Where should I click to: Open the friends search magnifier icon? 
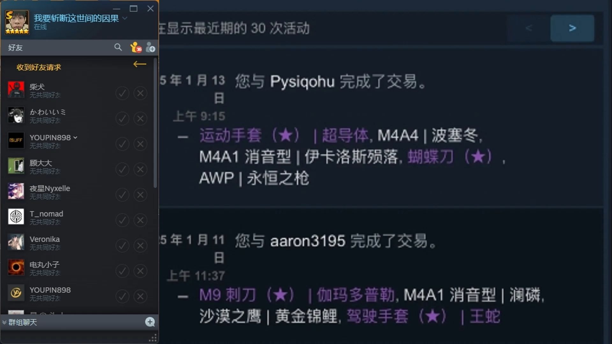point(118,47)
